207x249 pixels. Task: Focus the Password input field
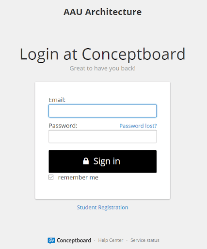(102, 137)
